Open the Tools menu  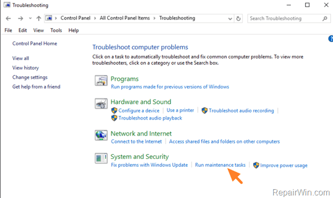click(x=56, y=30)
